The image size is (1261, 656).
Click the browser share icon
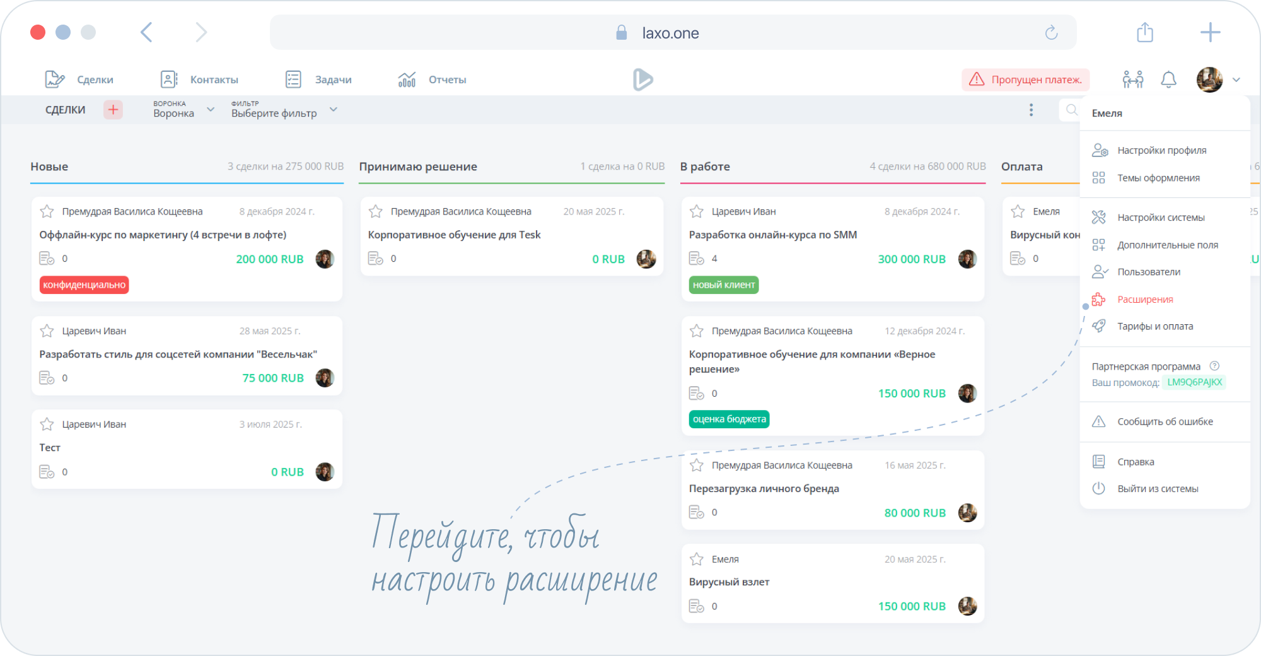1144,33
